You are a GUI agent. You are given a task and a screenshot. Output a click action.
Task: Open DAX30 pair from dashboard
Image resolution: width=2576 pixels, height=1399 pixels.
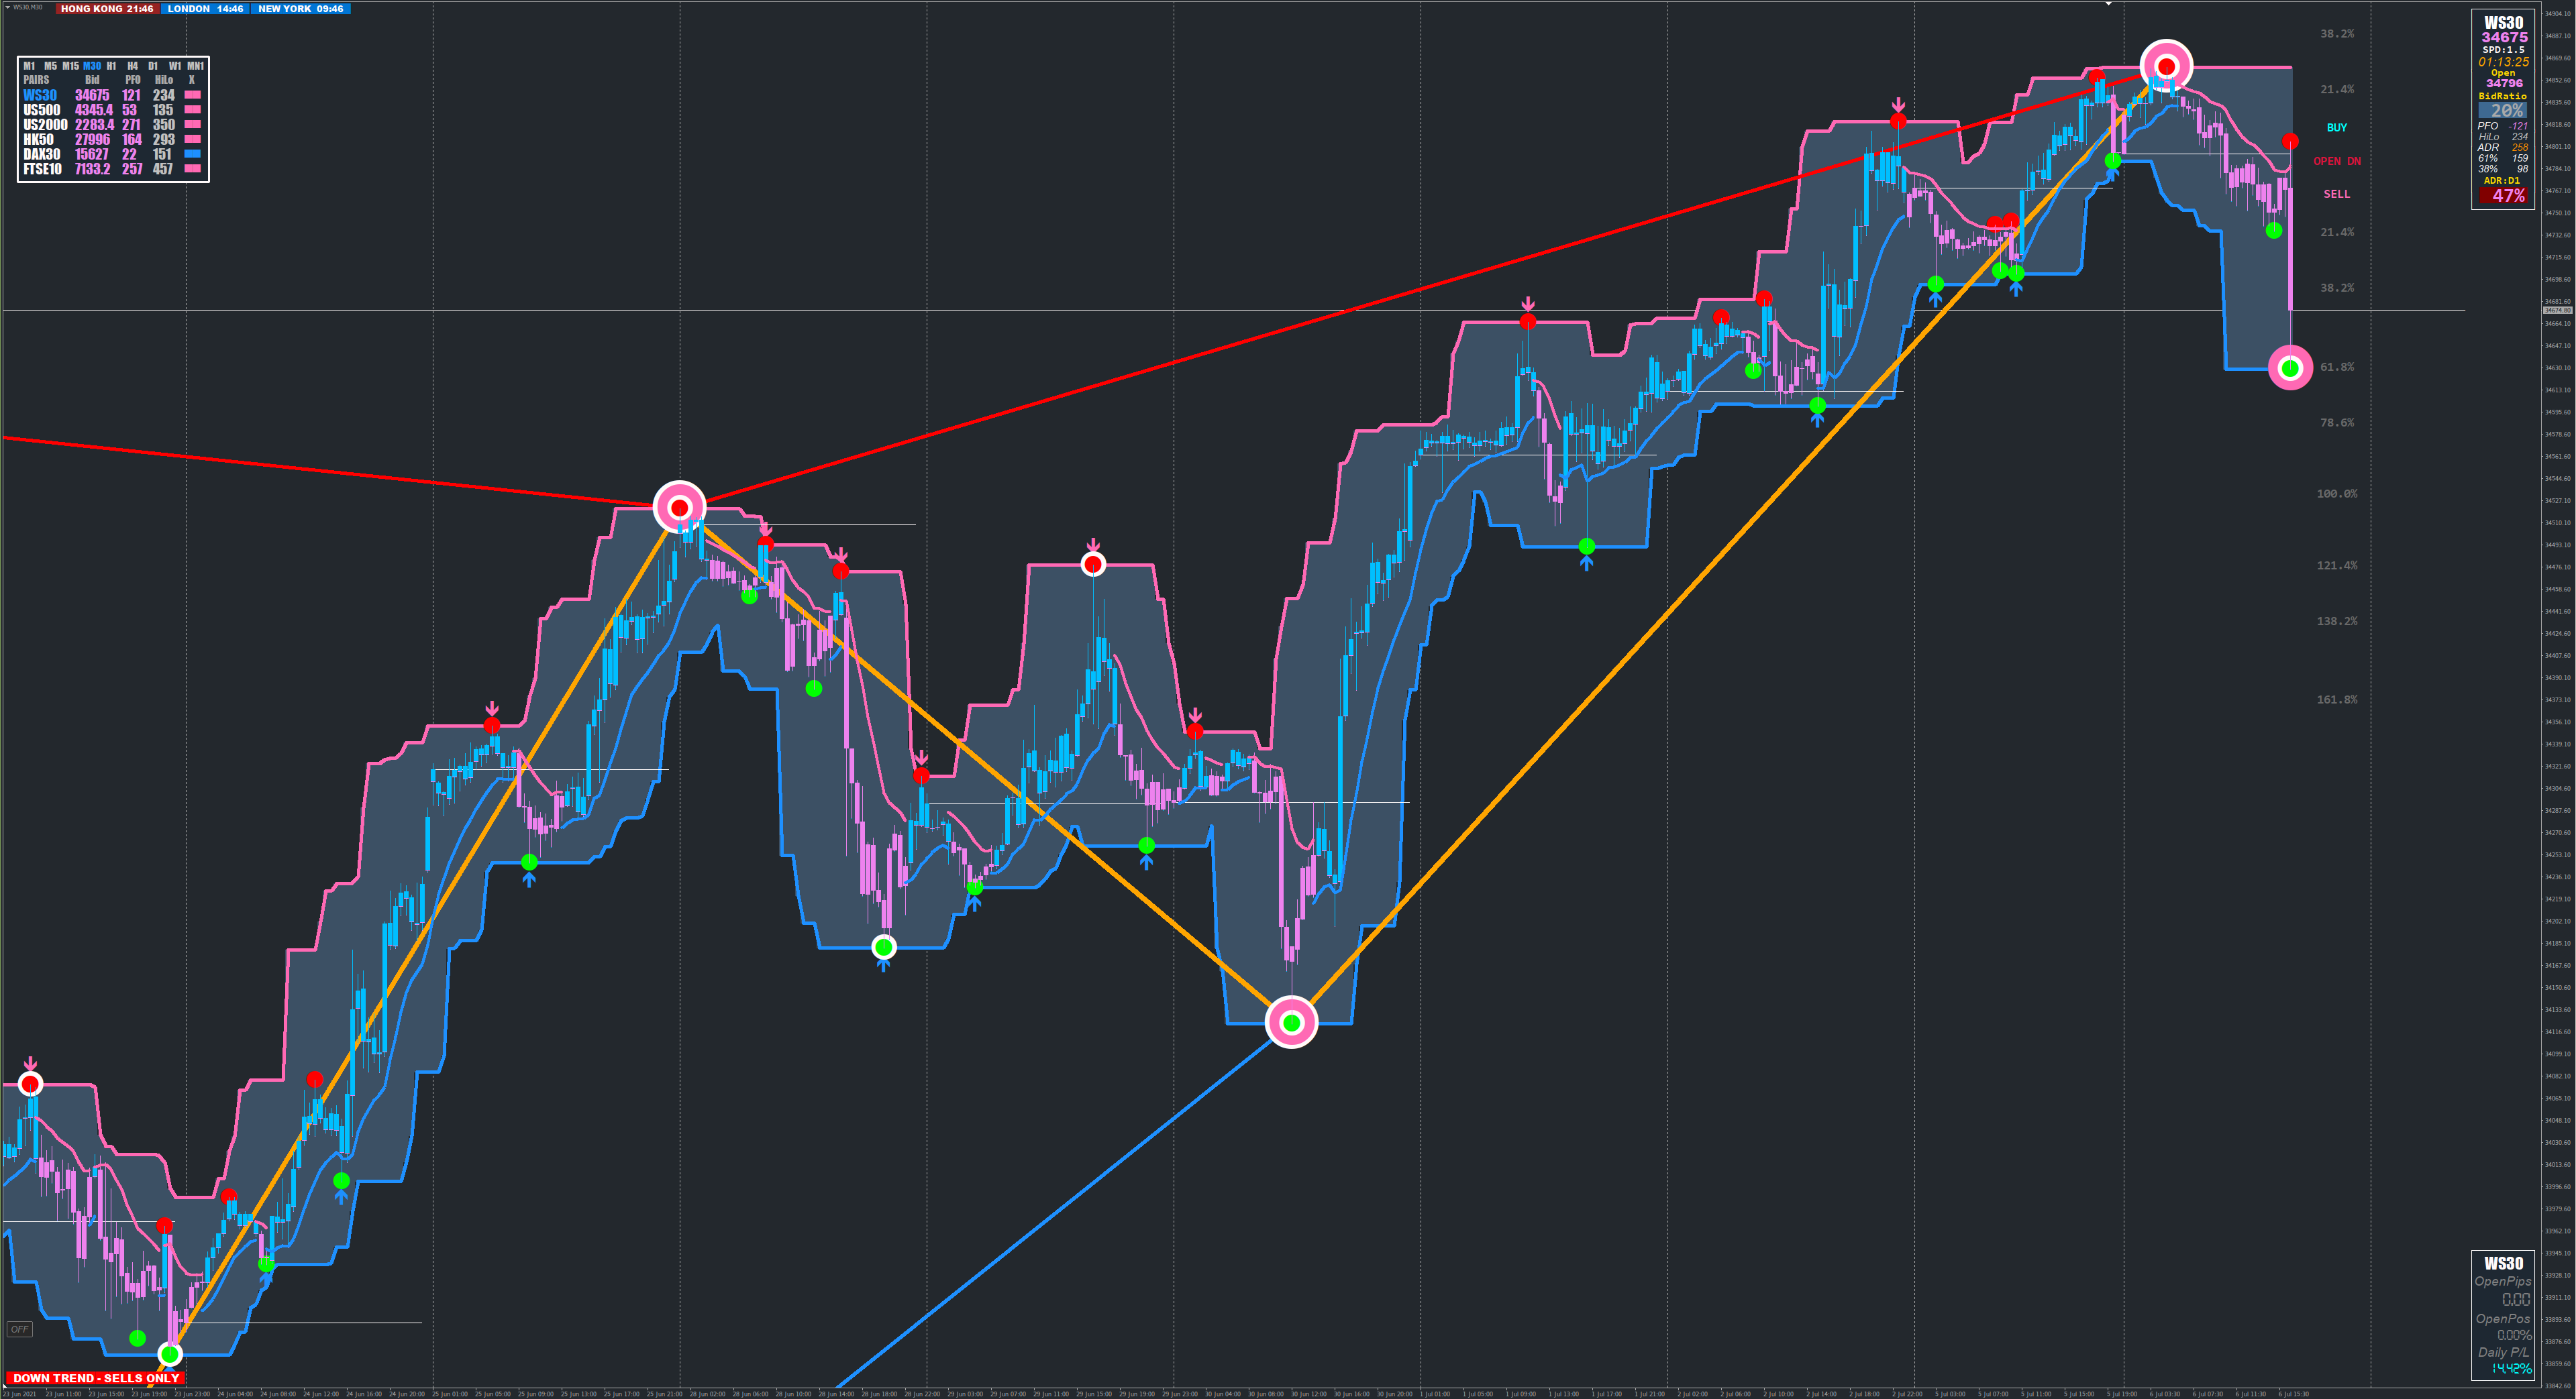point(42,154)
